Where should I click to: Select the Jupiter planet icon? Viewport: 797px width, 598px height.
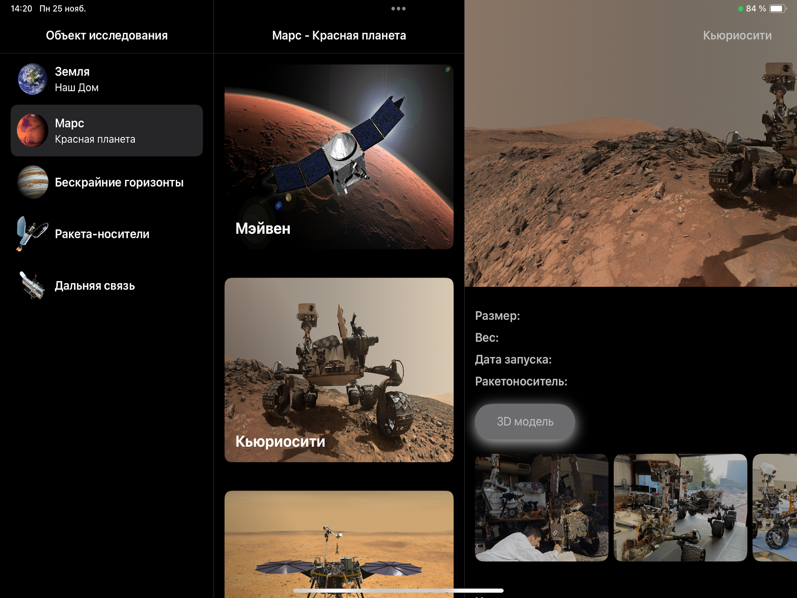tap(32, 182)
